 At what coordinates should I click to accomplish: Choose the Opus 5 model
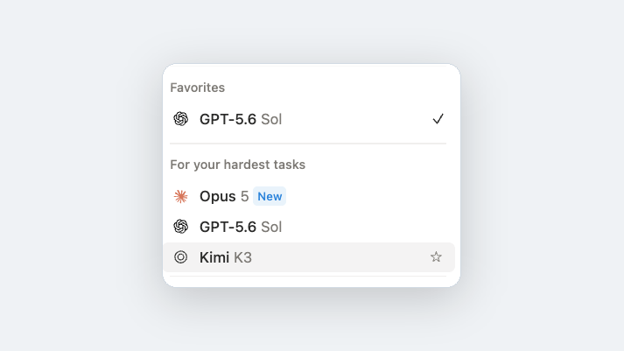tap(309, 196)
